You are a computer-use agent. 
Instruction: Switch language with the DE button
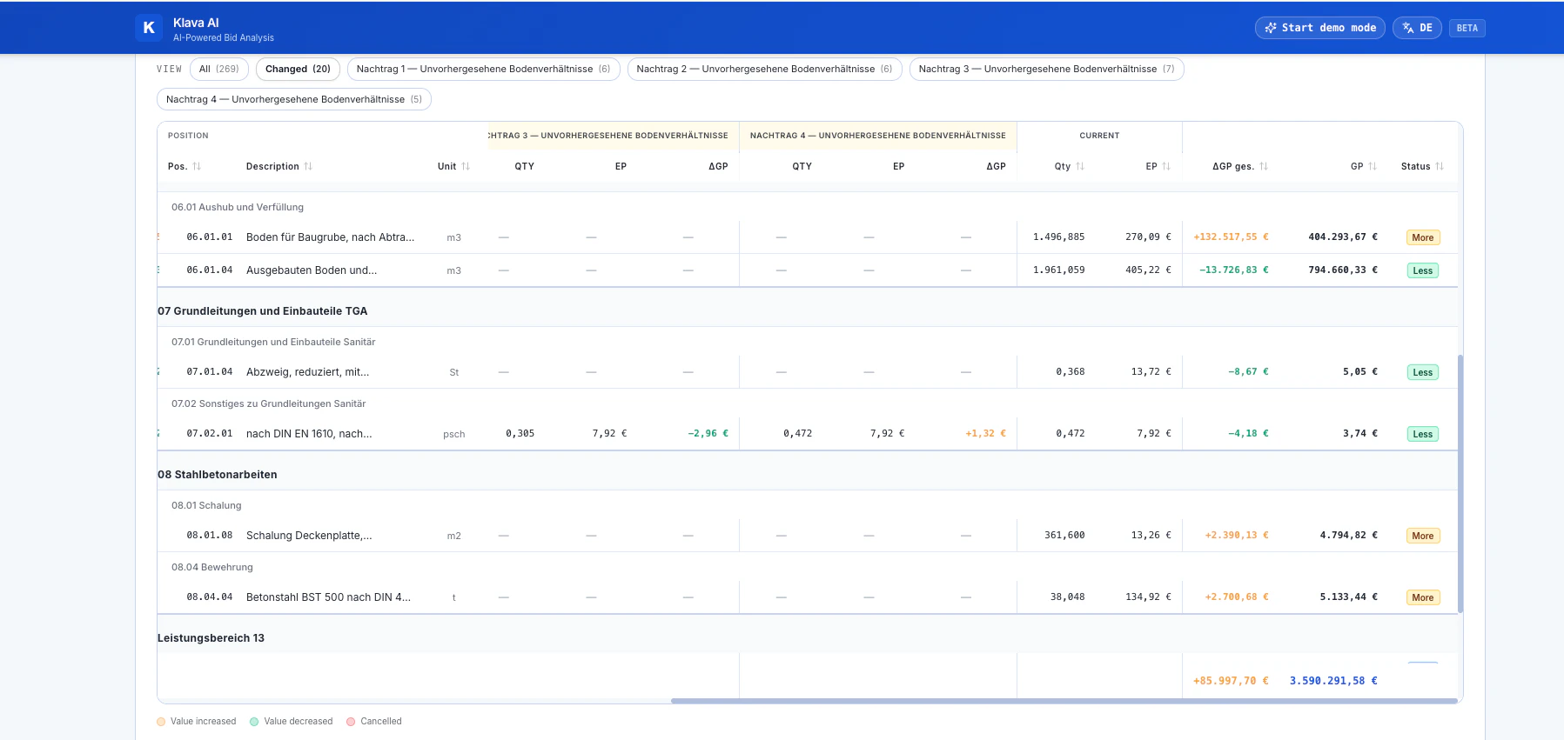coord(1417,28)
